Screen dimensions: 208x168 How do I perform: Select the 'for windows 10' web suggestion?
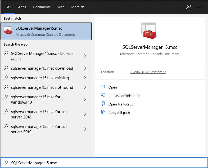(36, 100)
